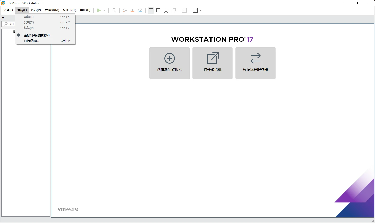This screenshot has width=375, height=223.
Task: Toggle the Unity mode icon
Action: [x=174, y=10]
